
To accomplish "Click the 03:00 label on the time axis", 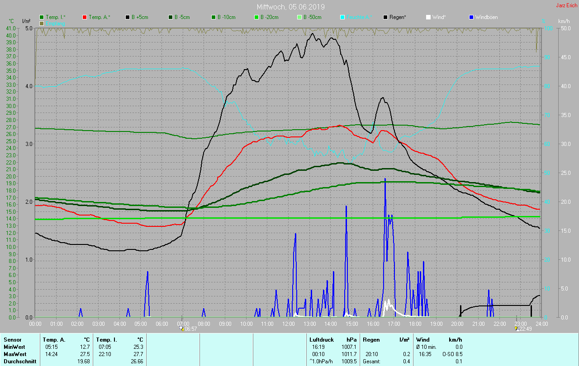I will [x=99, y=324].
